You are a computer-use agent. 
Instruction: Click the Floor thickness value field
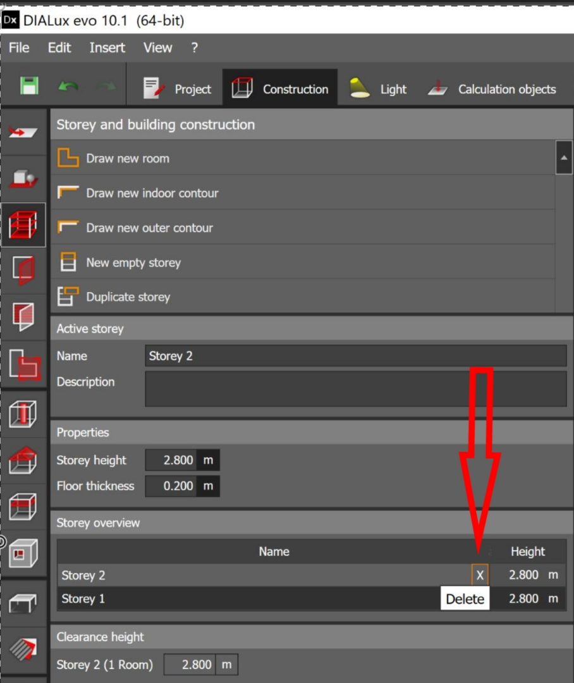click(171, 486)
